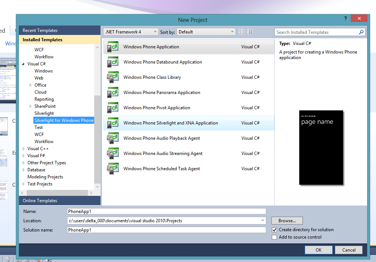Open the Online Templates section
376x262 pixels.
coord(60,200)
